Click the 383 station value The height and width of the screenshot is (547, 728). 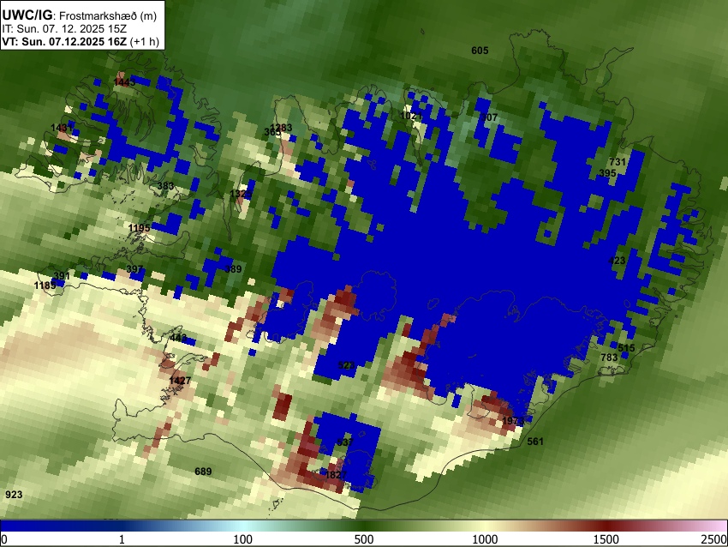click(x=165, y=186)
